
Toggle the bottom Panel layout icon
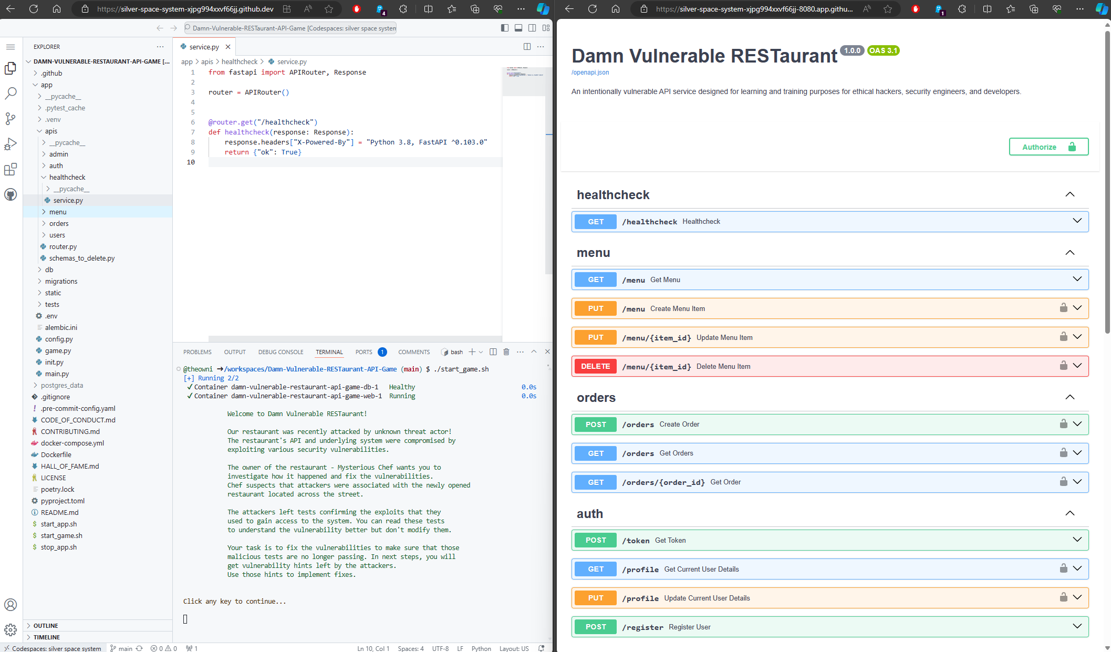[x=518, y=28]
